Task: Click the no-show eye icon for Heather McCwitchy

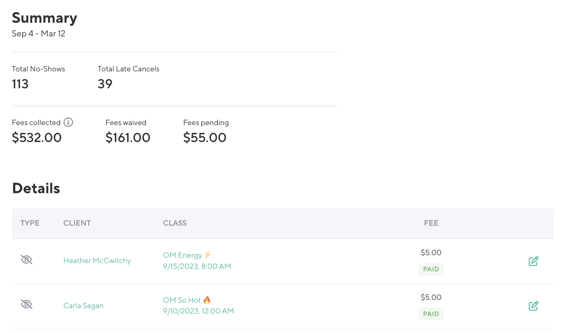Action: click(26, 260)
